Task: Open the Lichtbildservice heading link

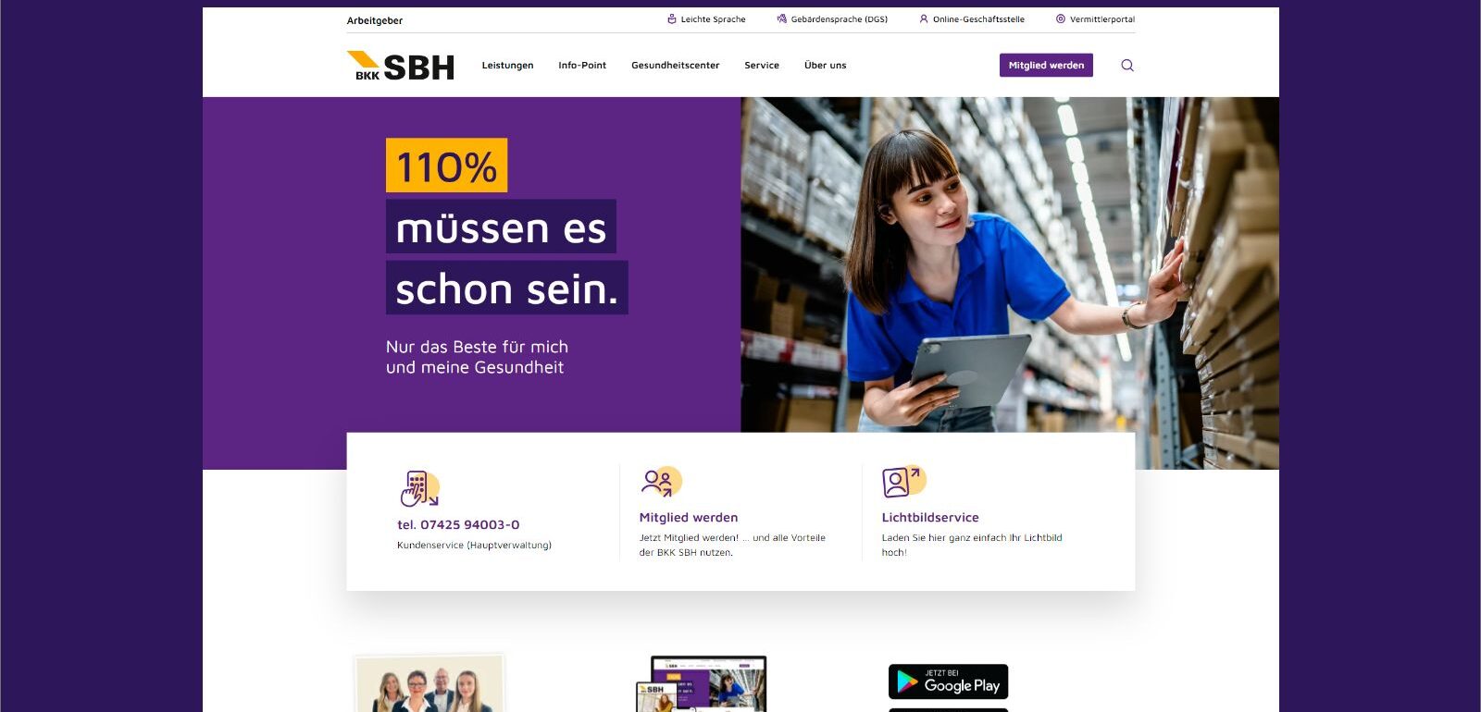Action: coord(930,518)
